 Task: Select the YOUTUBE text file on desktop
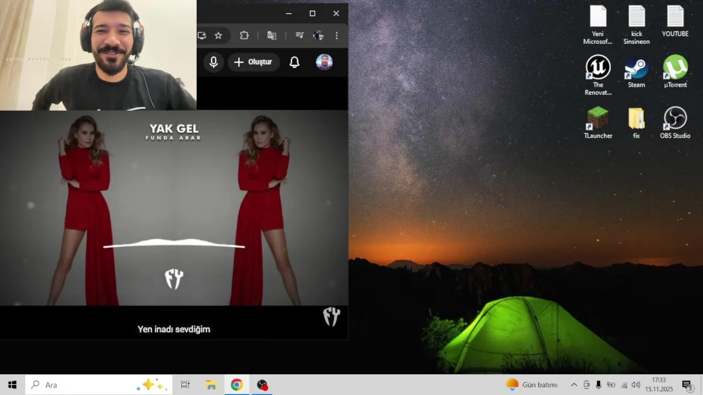point(675,22)
